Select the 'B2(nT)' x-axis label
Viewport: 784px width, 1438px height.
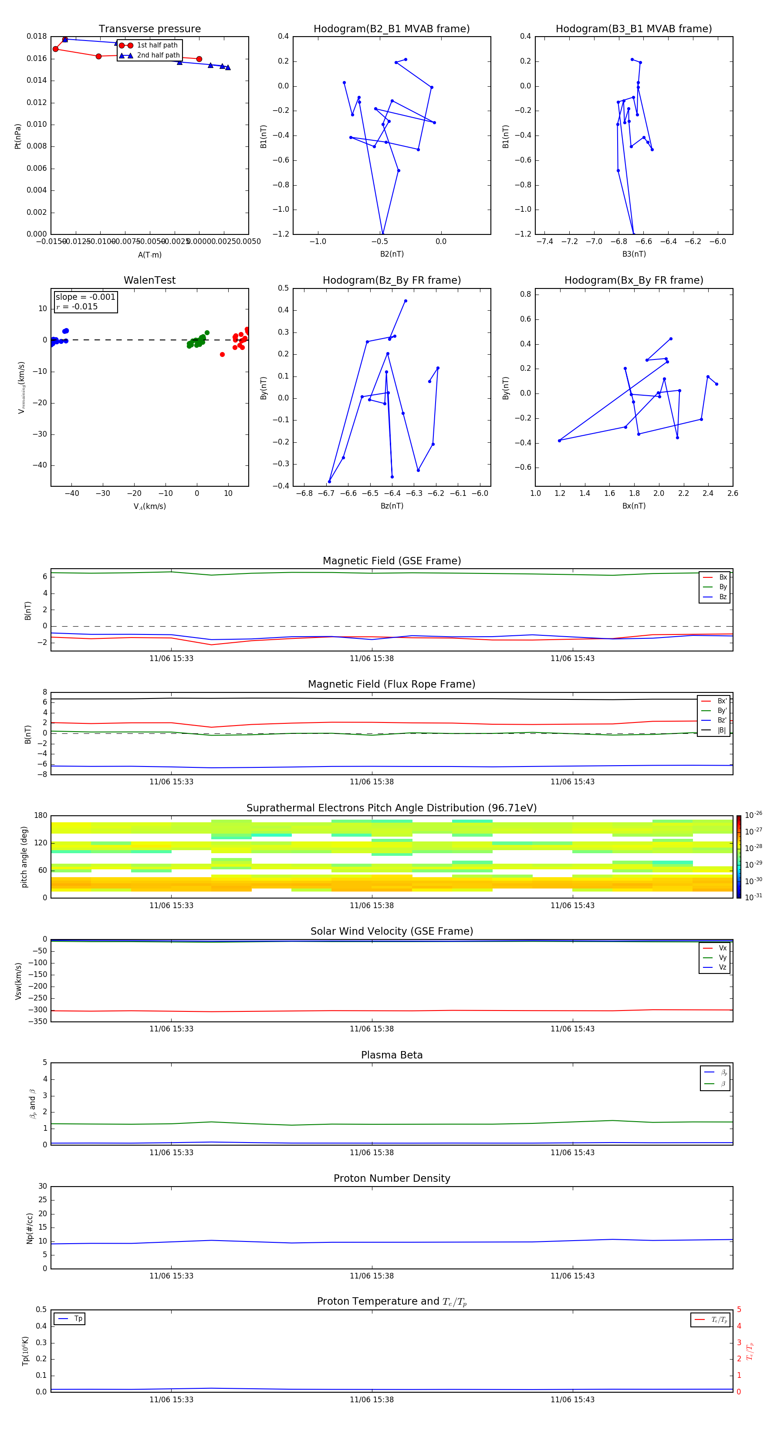click(x=392, y=254)
